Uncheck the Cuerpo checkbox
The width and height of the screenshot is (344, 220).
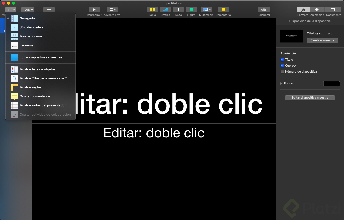click(x=282, y=66)
